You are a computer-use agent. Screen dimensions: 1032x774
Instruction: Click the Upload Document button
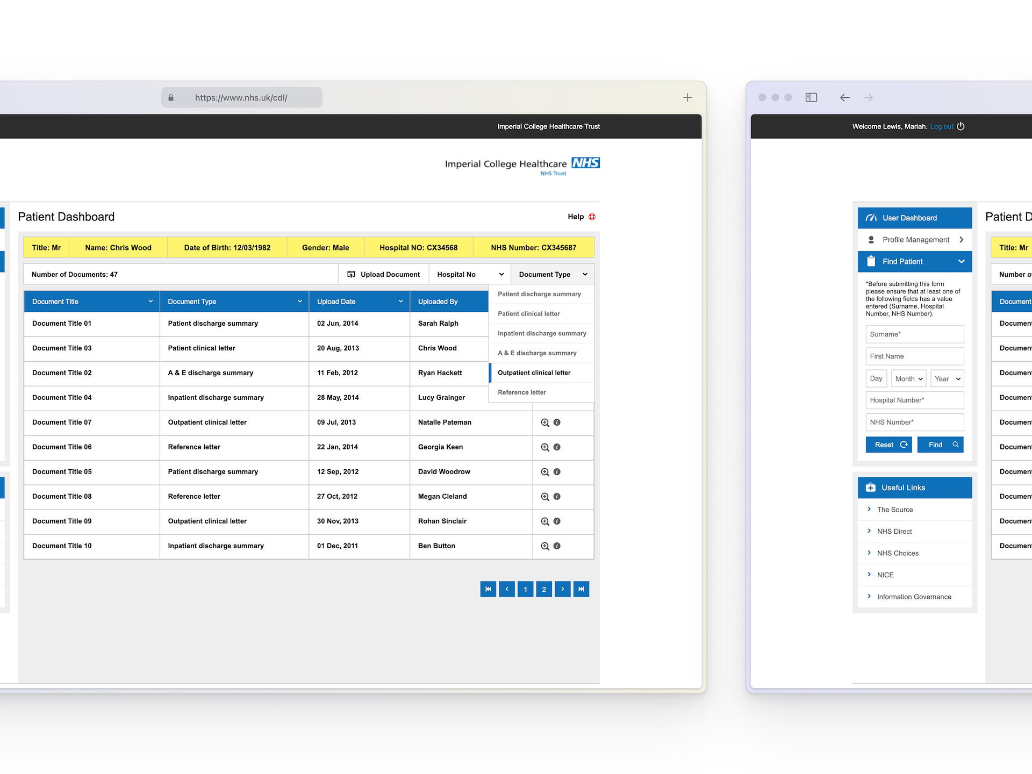coord(384,274)
